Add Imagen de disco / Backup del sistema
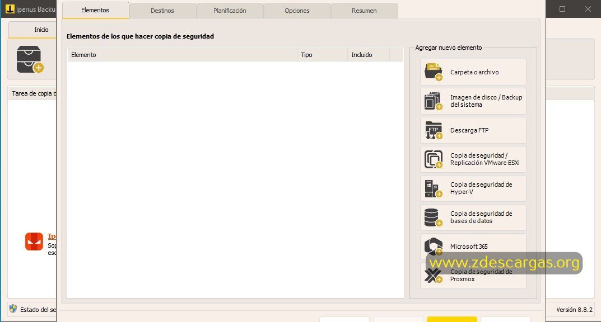Image resolution: width=601 pixels, height=322 pixels. [473, 101]
